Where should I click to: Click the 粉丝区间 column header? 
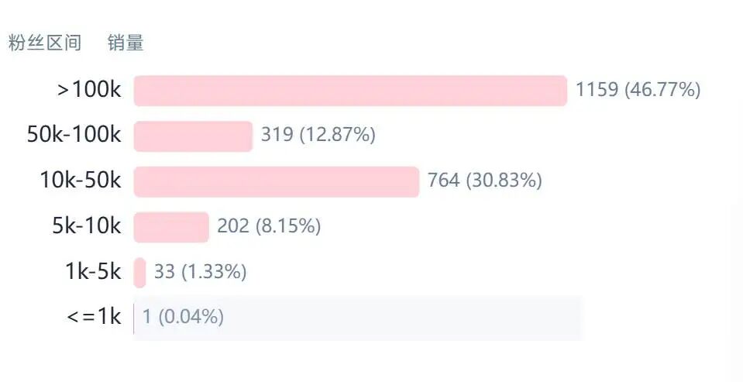44,43
